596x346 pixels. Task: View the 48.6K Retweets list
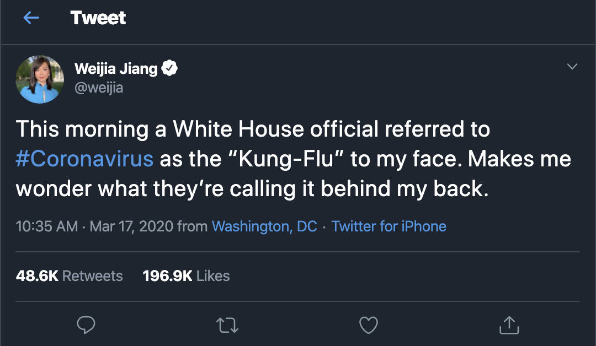[69, 275]
